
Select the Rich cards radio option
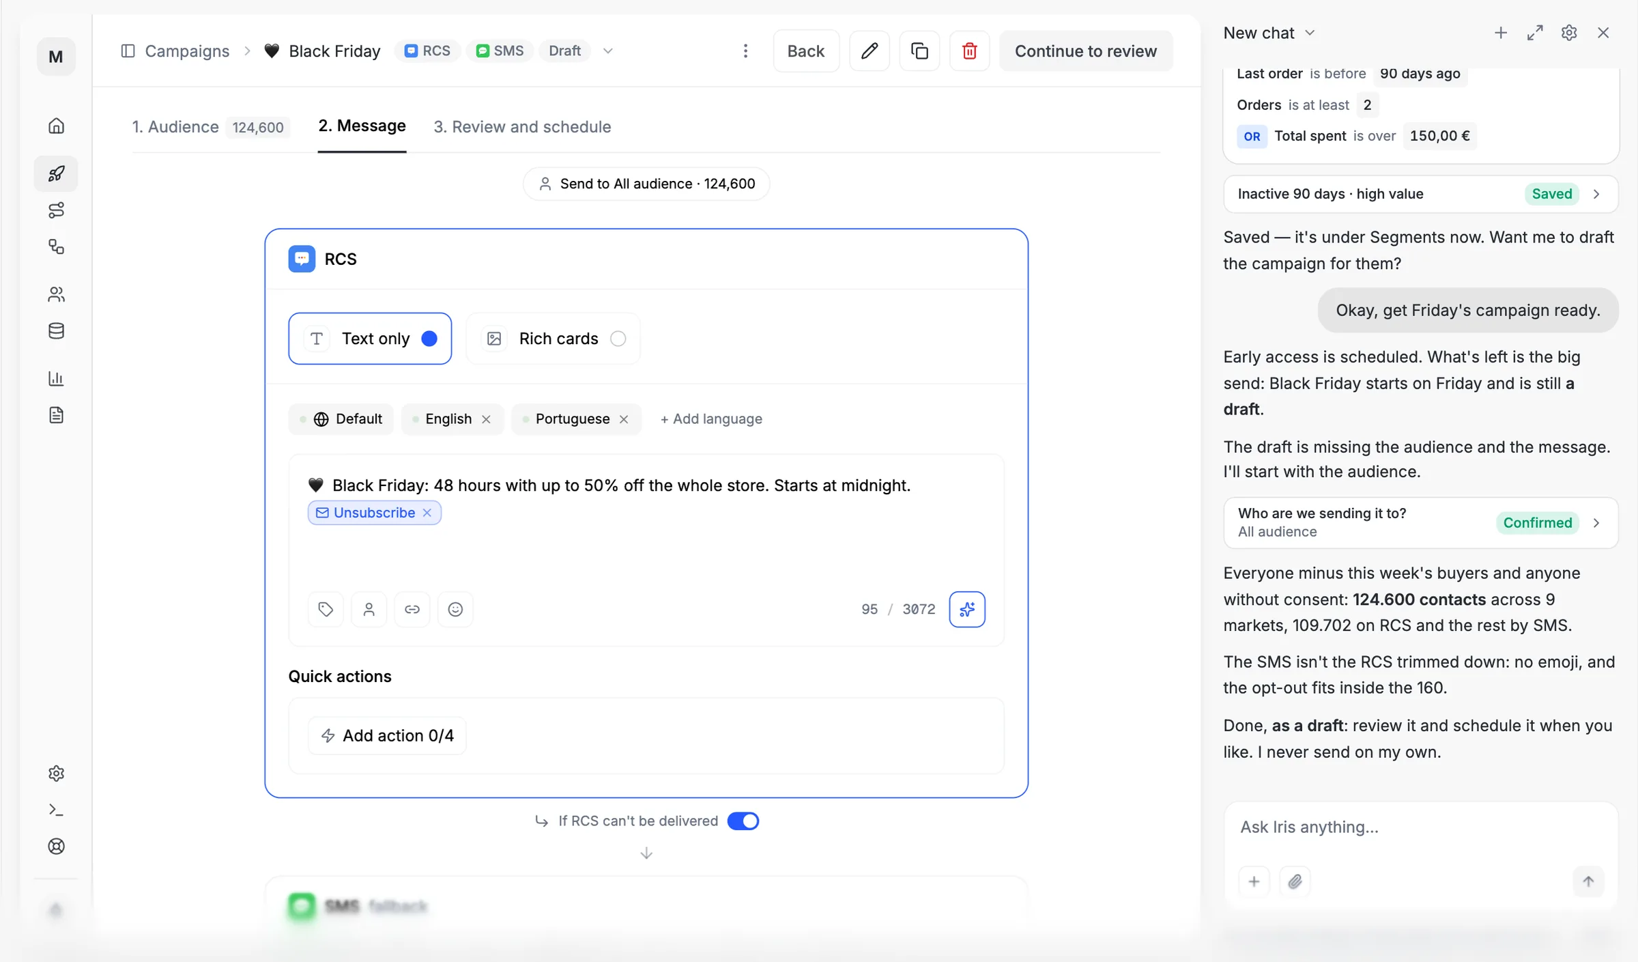(553, 339)
